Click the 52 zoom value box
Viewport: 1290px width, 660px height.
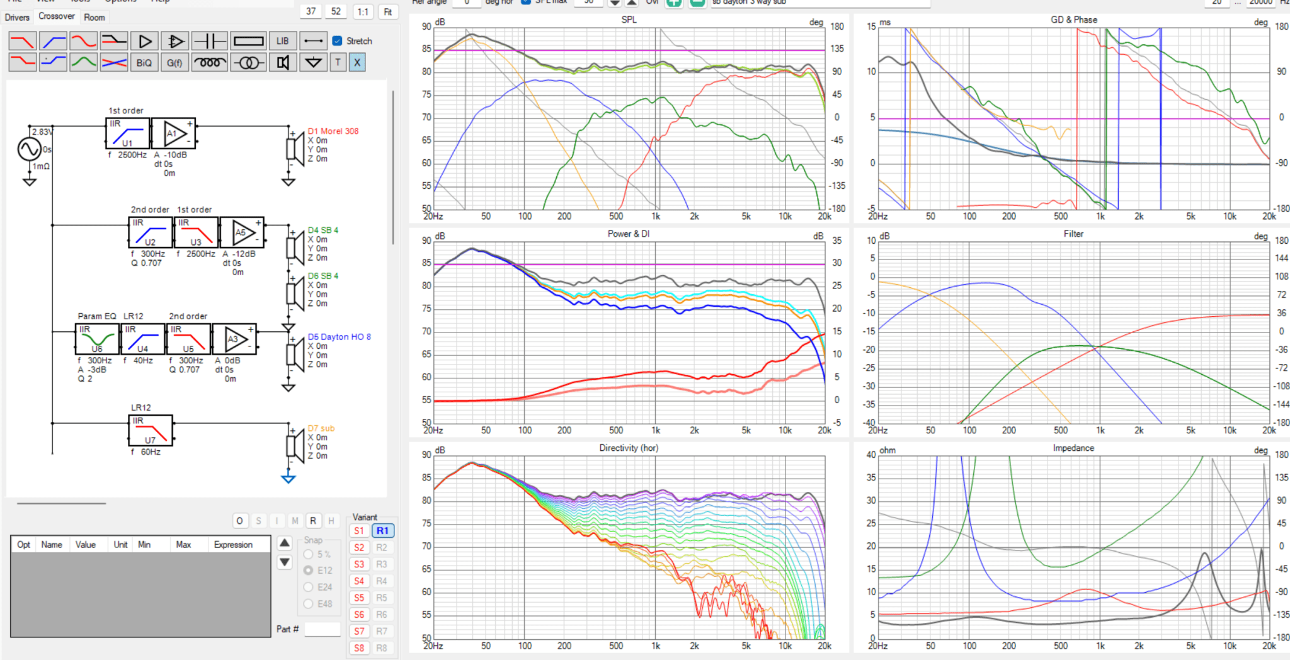click(x=336, y=11)
